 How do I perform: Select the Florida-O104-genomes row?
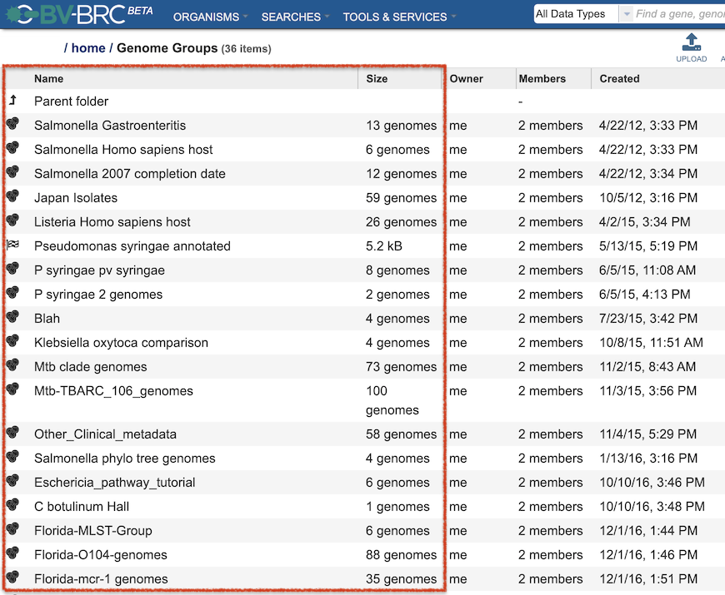coord(362,554)
